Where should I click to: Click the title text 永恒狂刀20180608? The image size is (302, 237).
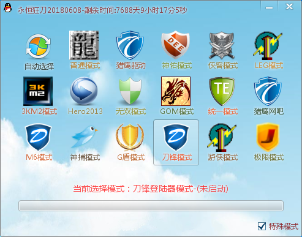[x=50, y=10]
